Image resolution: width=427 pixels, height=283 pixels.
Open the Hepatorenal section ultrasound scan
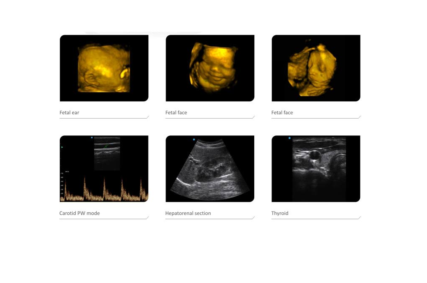[x=210, y=169]
